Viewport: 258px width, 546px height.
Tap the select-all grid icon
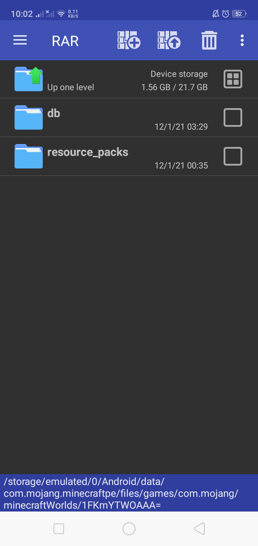point(233,79)
